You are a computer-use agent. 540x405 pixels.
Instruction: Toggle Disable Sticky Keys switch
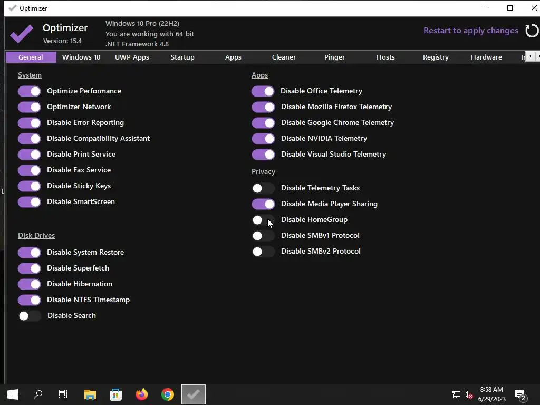[30, 186]
